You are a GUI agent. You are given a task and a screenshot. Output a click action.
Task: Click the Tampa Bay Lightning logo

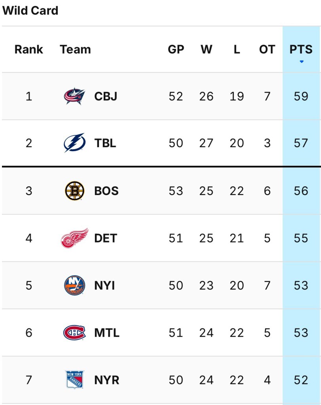[x=74, y=143]
